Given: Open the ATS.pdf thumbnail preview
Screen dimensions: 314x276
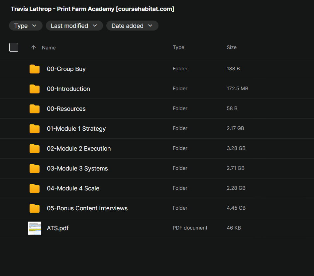Looking at the screenshot, I should (35, 228).
